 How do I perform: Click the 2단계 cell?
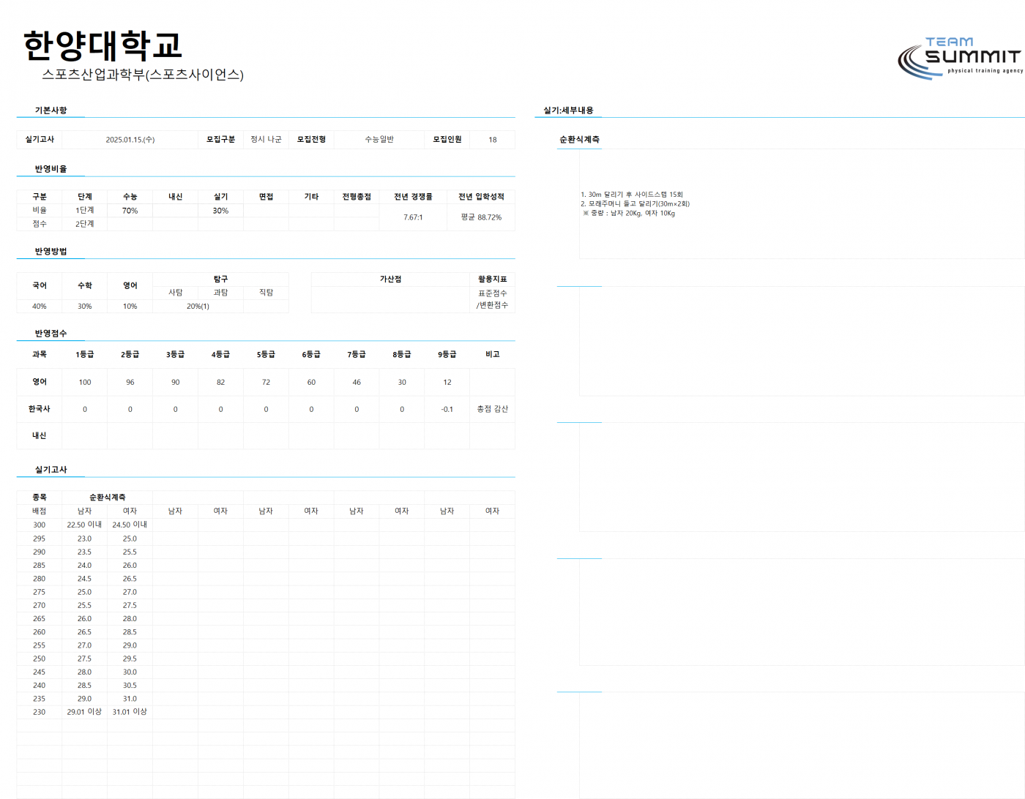pyautogui.click(x=85, y=224)
